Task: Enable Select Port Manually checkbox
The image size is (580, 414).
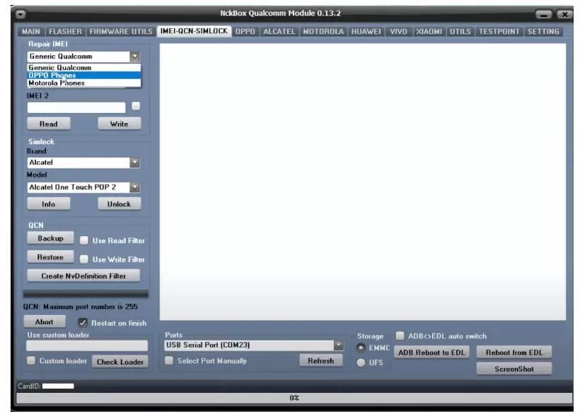Action: coord(168,360)
